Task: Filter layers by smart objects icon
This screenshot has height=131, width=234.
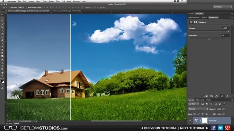Action: click(220, 104)
